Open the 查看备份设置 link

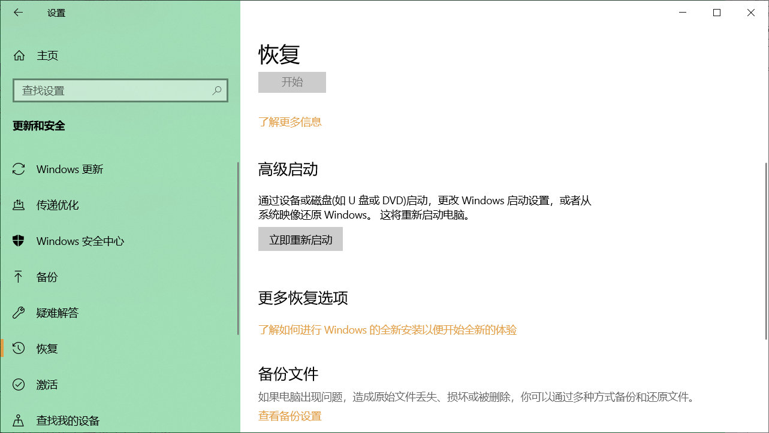click(x=290, y=416)
